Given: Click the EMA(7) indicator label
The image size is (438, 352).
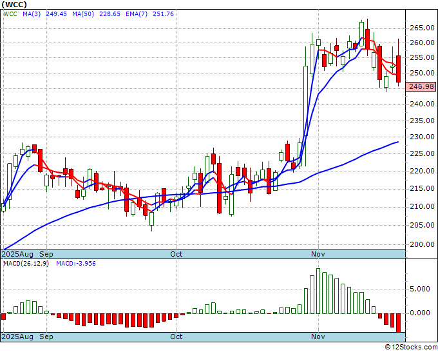Looking at the screenshot, I should coord(137,14).
